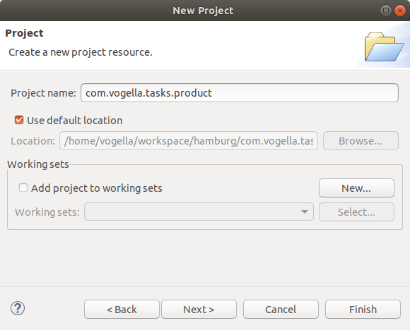The height and width of the screenshot is (330, 410).
Task: Click the bold 'Project' heading
Action: coord(24,33)
